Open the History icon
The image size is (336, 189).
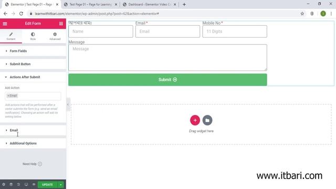(x=19, y=184)
